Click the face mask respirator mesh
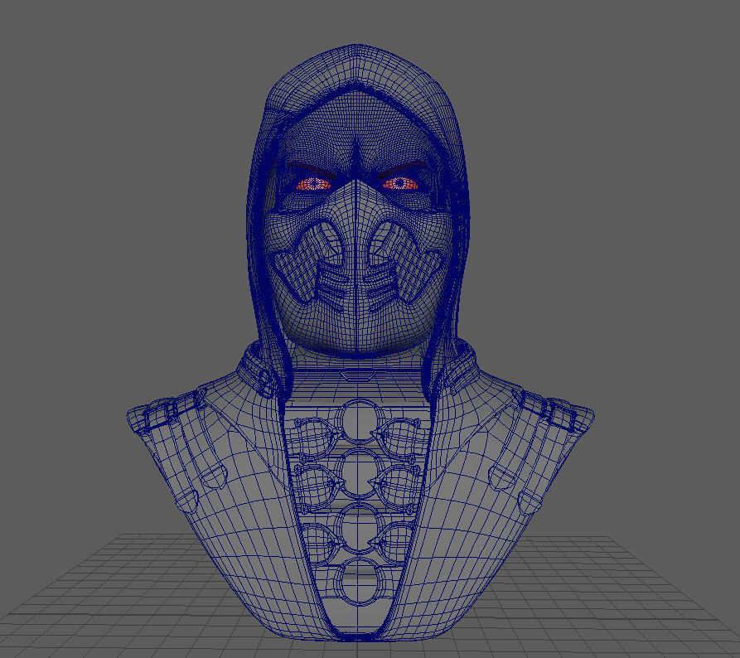The width and height of the screenshot is (740, 658). tap(357, 269)
